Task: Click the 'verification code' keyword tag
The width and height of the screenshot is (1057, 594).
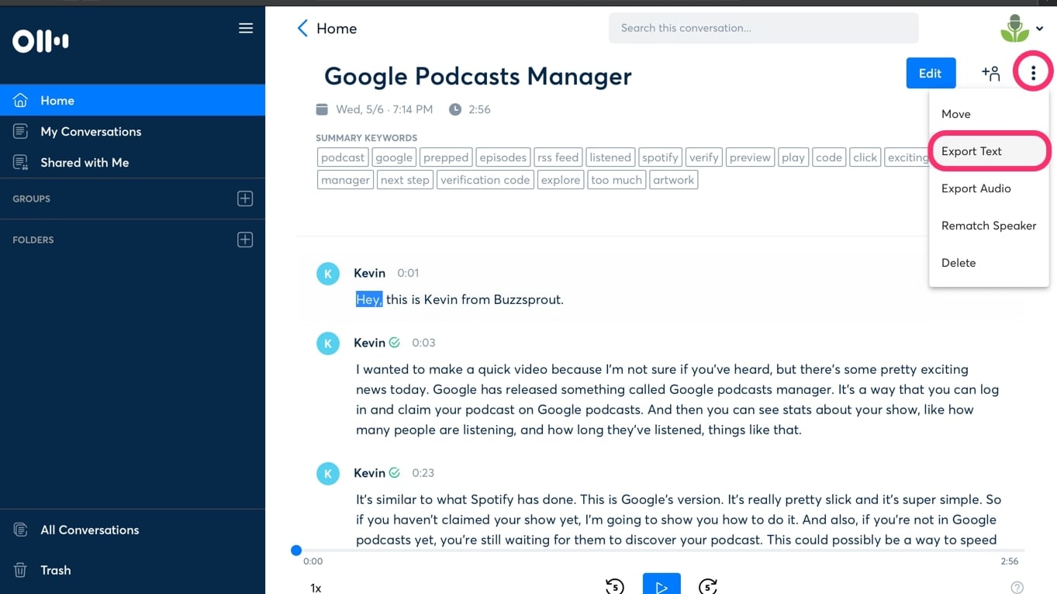Action: click(485, 180)
